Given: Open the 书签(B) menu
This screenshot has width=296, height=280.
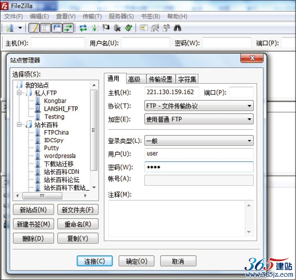Looking at the screenshot, I should (150, 16).
